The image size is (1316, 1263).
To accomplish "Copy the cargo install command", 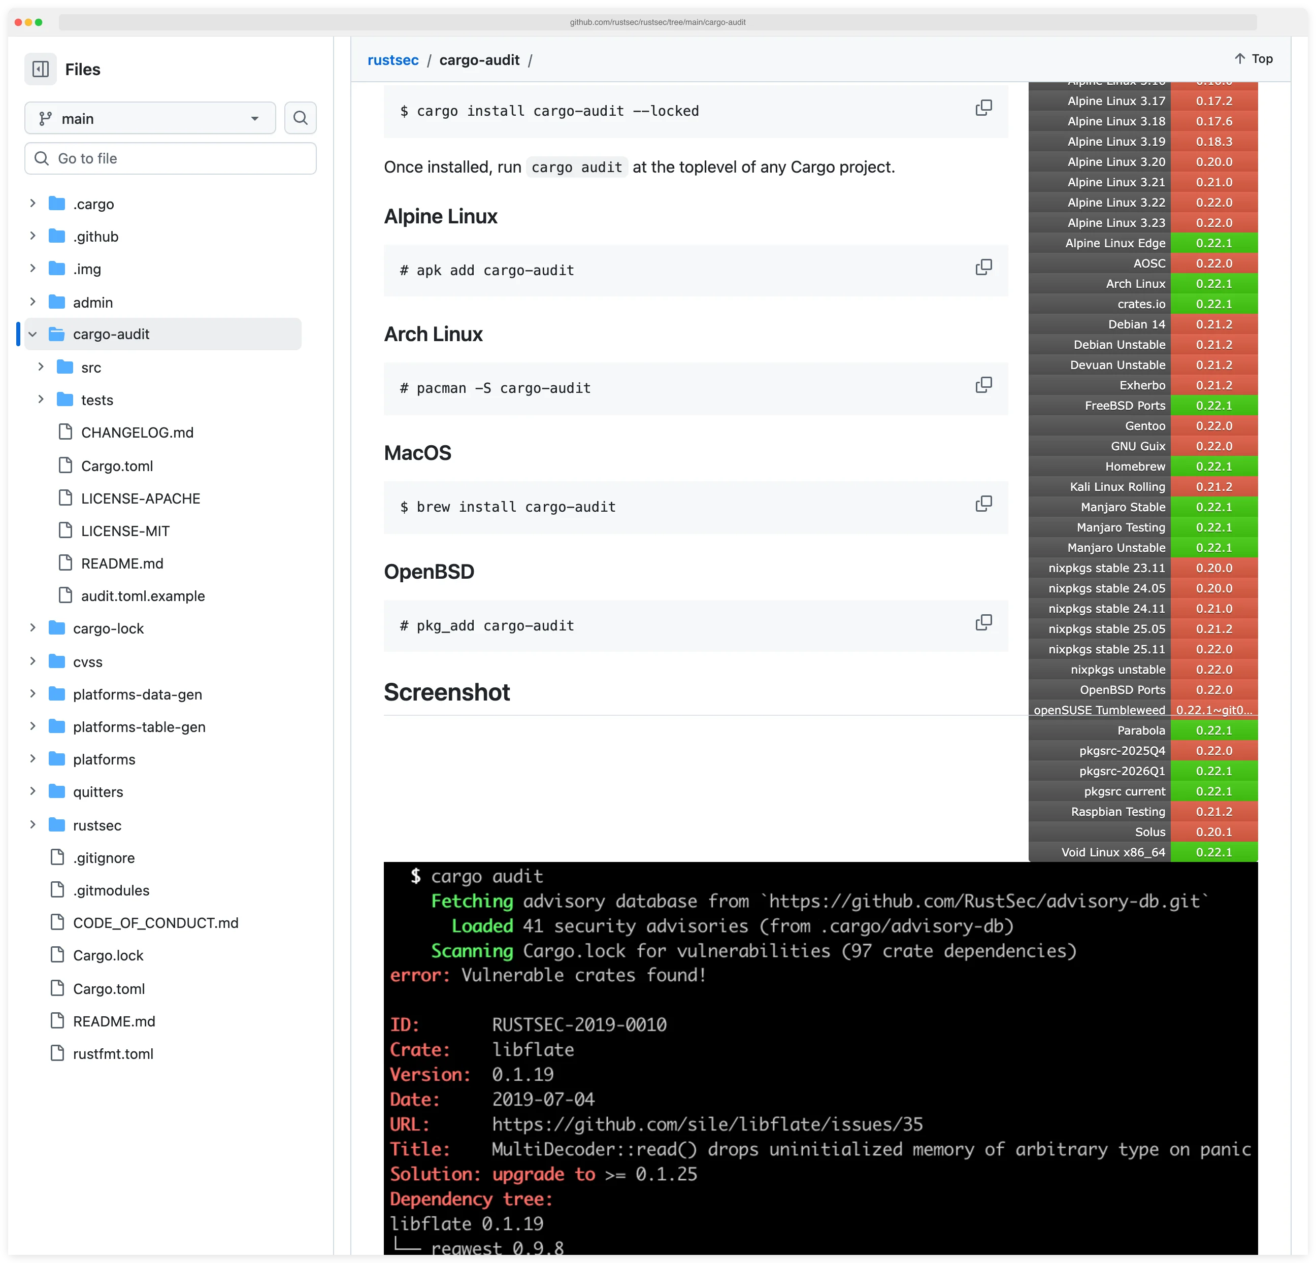I will tap(983, 107).
